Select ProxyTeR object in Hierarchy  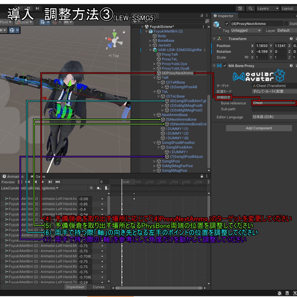point(169,55)
